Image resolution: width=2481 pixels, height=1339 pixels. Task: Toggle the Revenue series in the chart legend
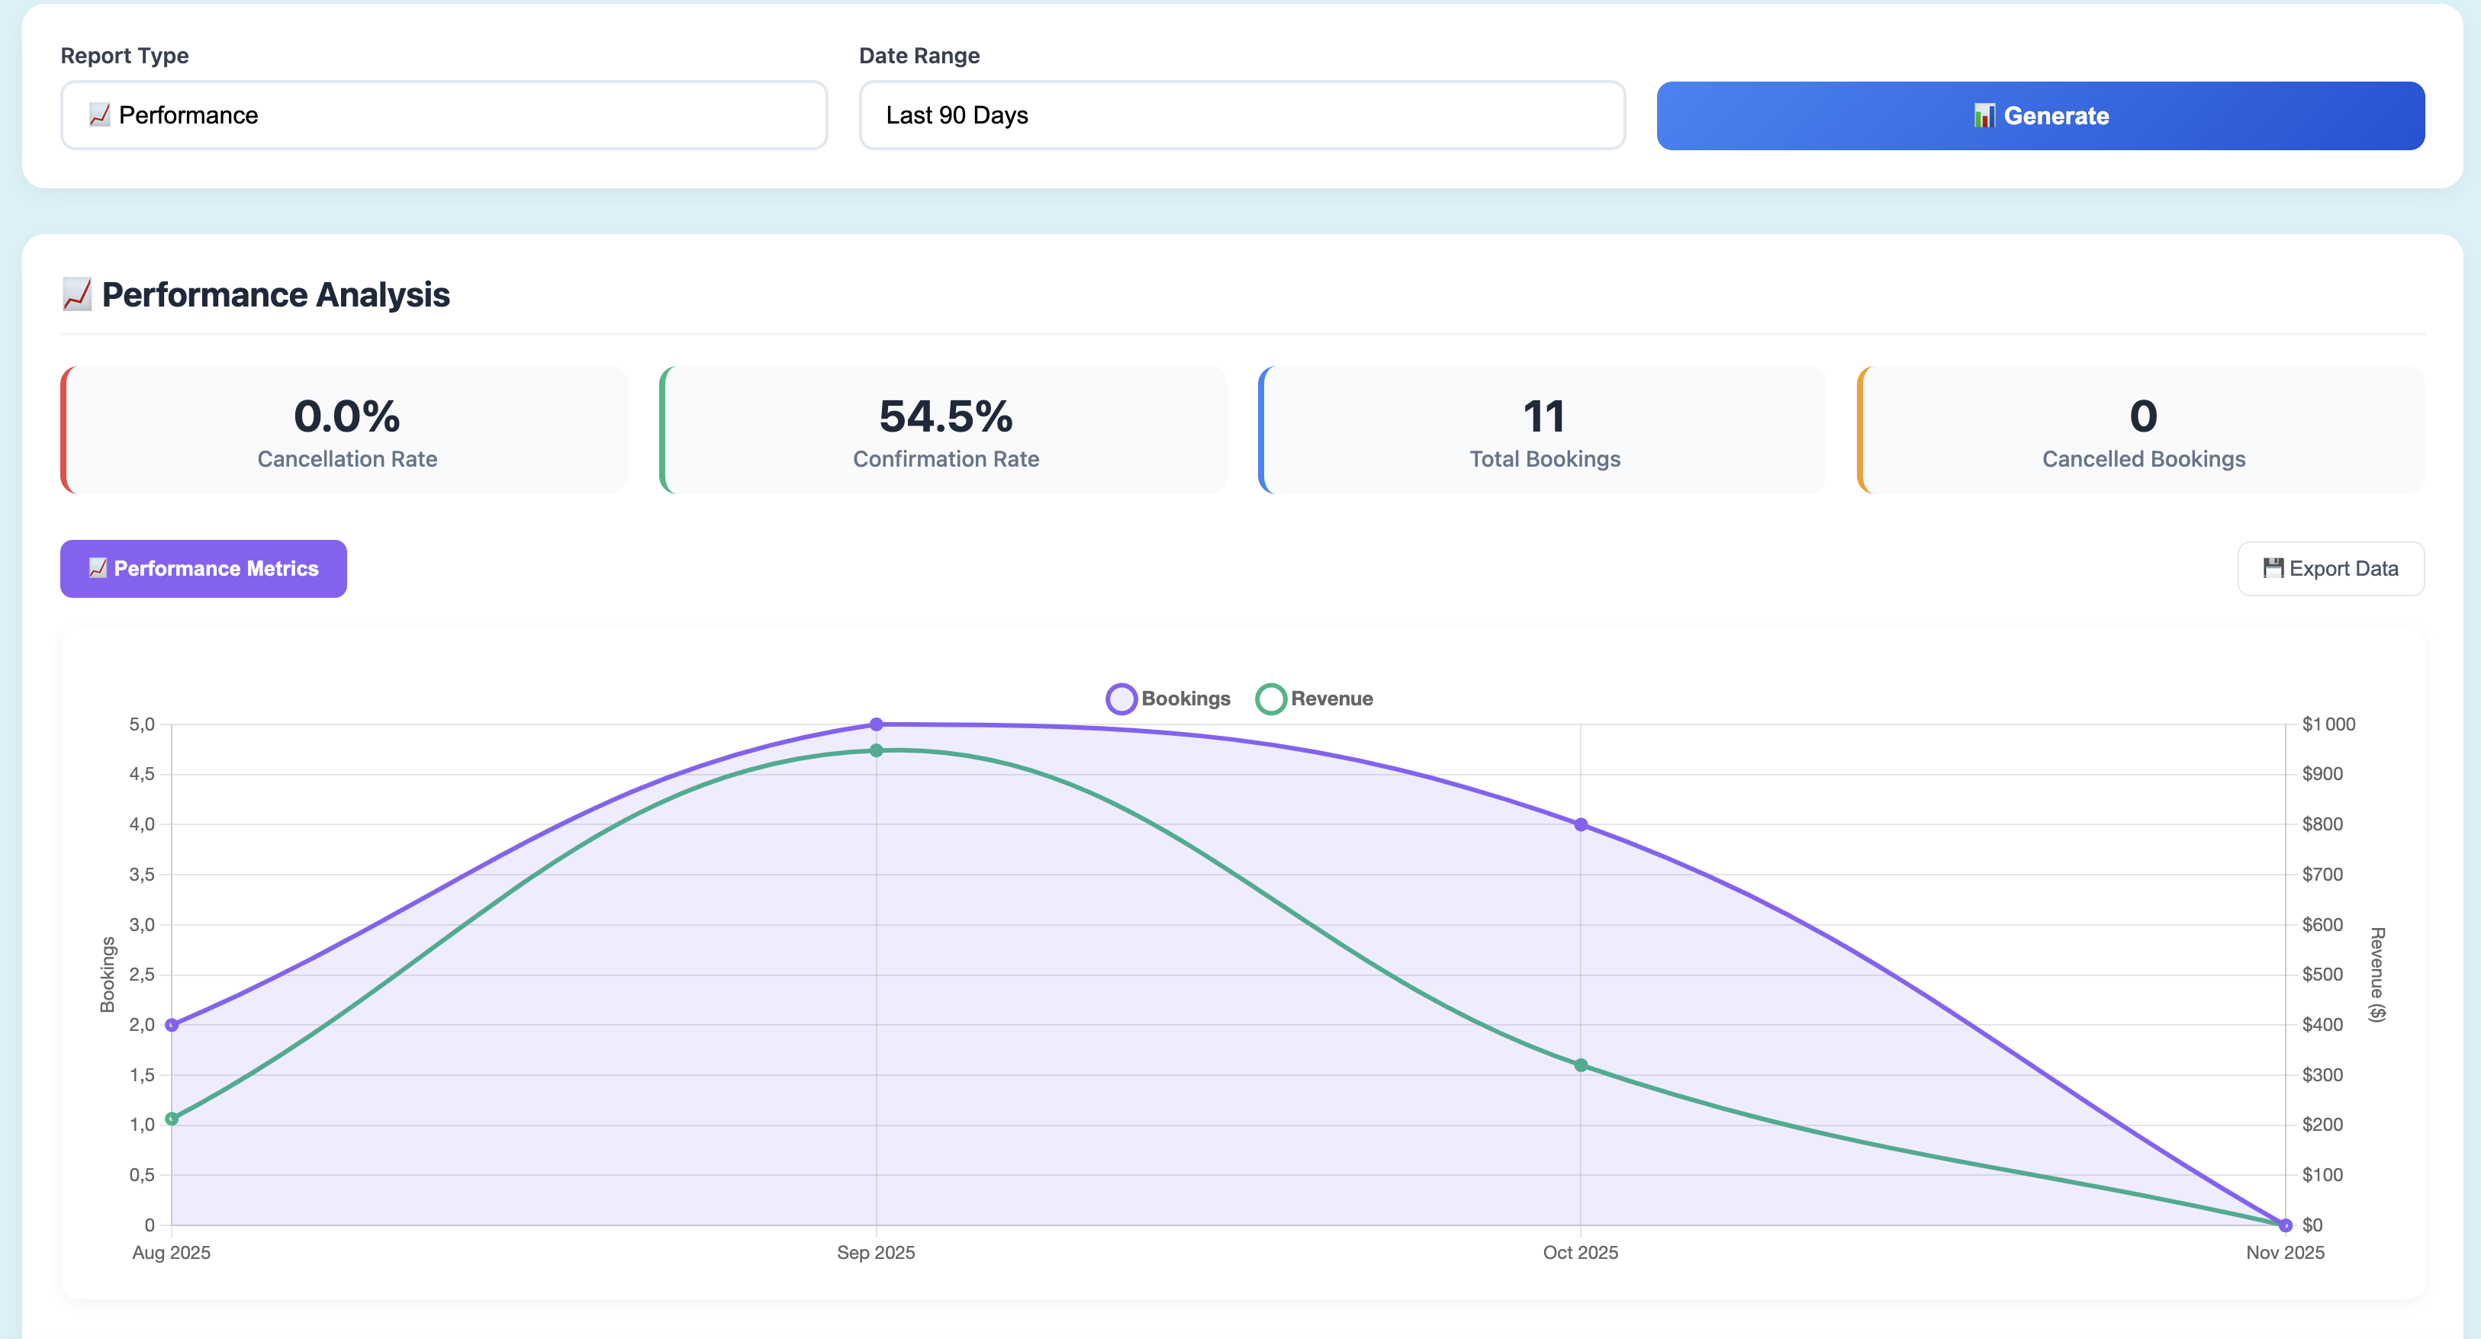tap(1315, 698)
